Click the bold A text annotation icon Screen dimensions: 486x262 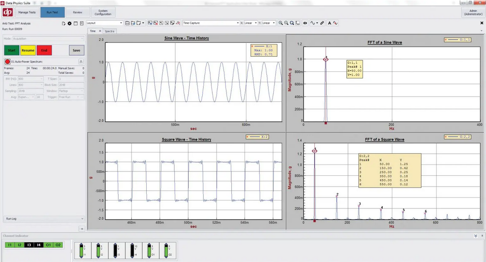point(329,23)
